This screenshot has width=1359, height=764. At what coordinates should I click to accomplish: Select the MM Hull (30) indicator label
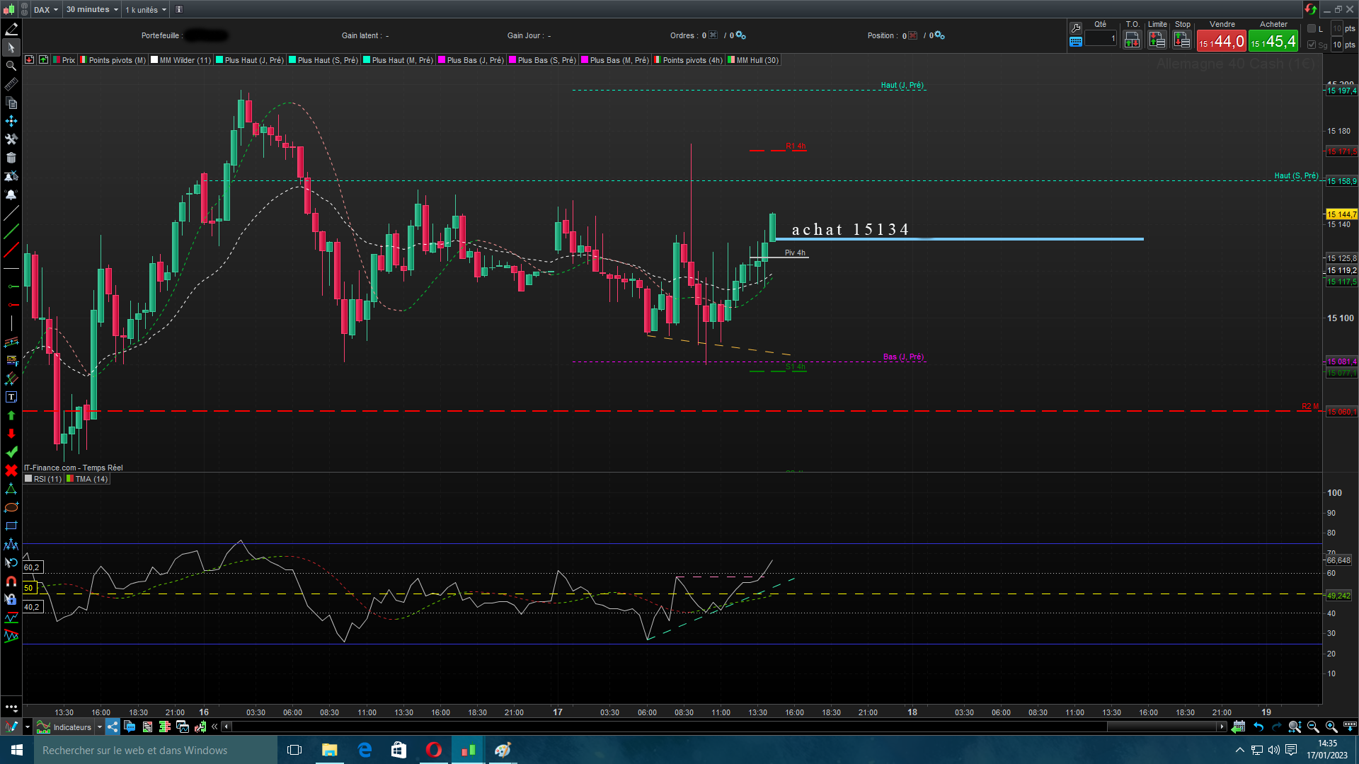pos(757,60)
